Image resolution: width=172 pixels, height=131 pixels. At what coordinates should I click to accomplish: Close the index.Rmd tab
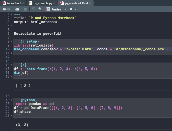[23, 3]
